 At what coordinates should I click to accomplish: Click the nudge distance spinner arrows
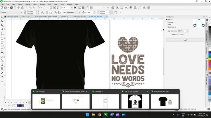(x=95, y=12)
